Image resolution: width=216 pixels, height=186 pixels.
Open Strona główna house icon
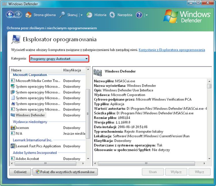29,15
